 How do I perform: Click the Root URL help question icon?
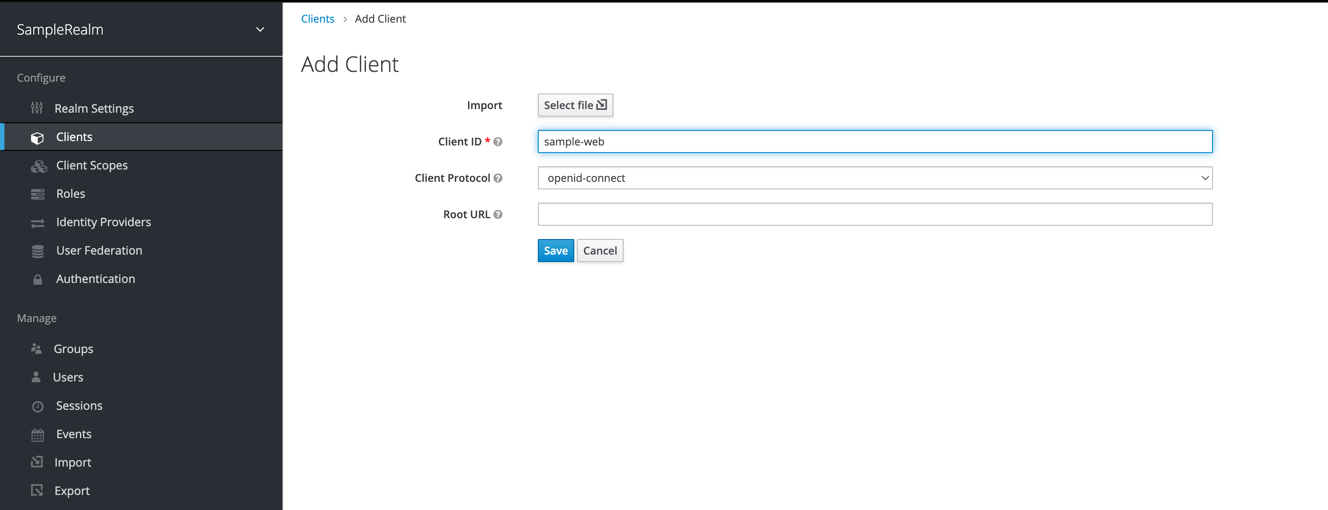point(497,215)
